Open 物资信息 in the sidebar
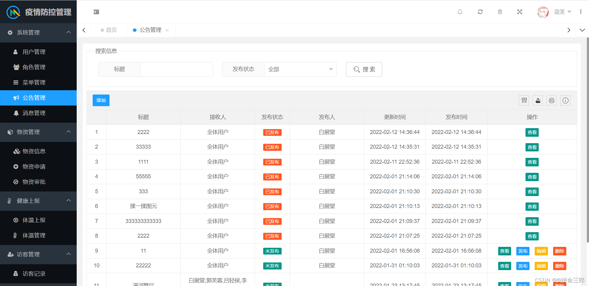The height and width of the screenshot is (286, 589). 38,151
